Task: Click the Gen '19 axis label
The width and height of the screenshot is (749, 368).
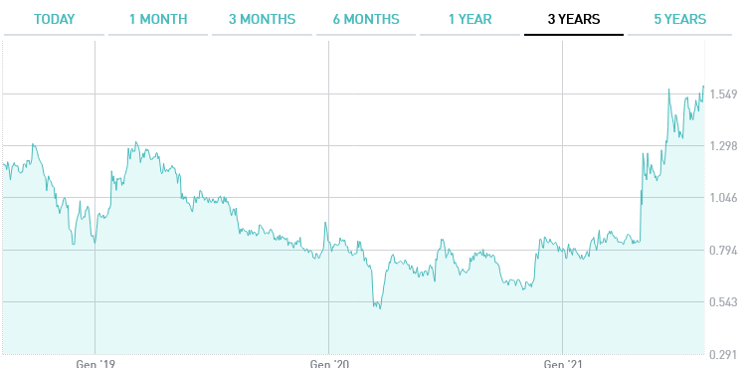Action: click(95, 364)
